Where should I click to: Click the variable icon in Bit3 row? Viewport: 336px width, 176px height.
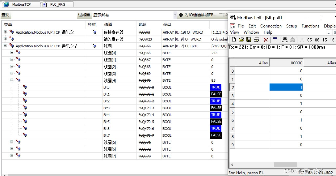click(25, 108)
